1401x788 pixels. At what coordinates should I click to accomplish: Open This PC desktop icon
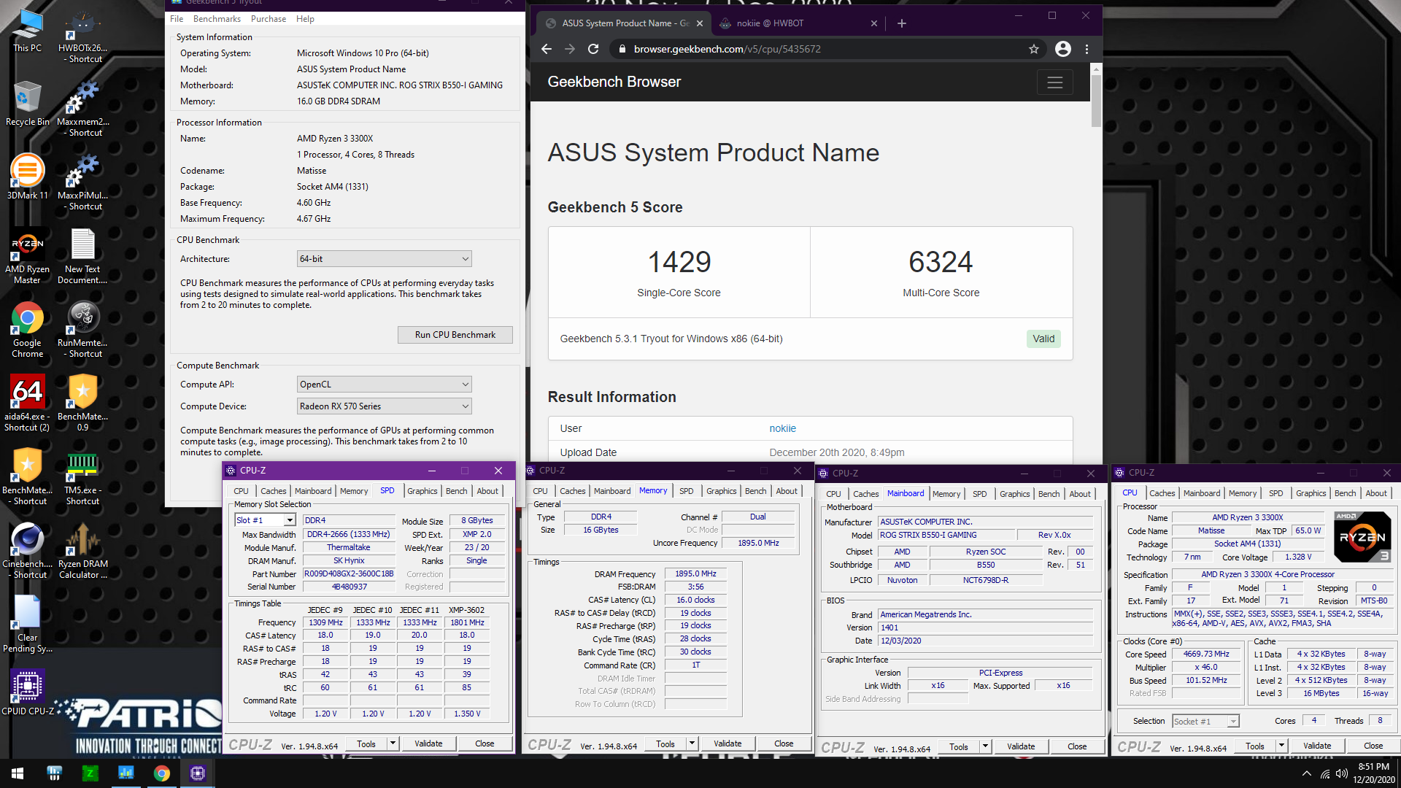[x=28, y=31]
